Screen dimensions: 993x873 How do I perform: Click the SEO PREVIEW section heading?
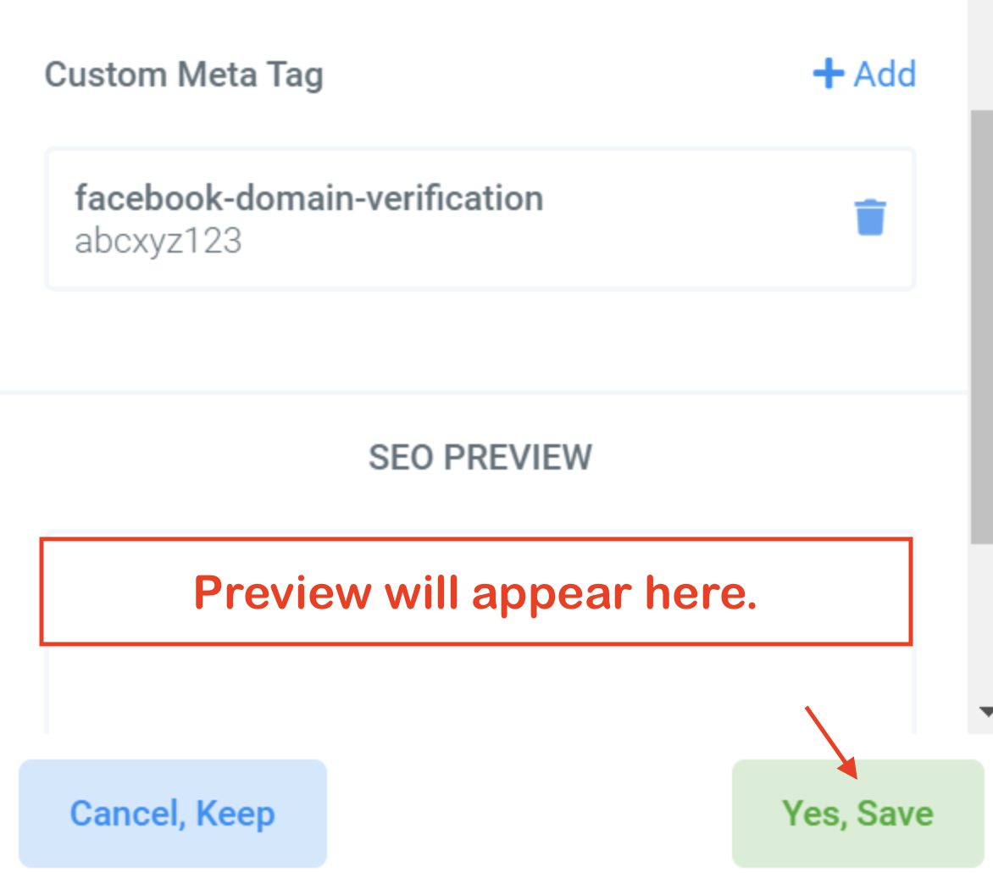pos(480,458)
